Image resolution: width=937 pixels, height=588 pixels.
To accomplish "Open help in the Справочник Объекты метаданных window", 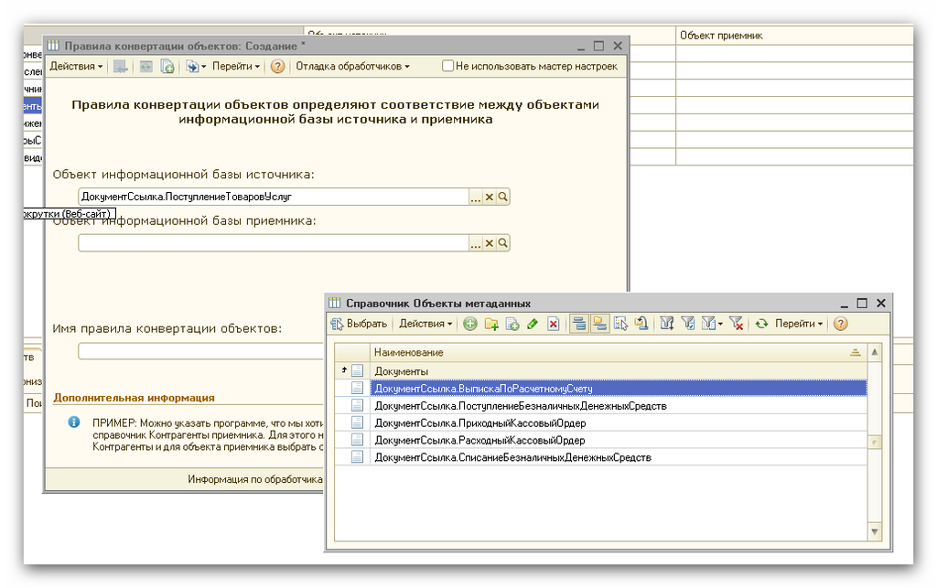I will pyautogui.click(x=840, y=324).
